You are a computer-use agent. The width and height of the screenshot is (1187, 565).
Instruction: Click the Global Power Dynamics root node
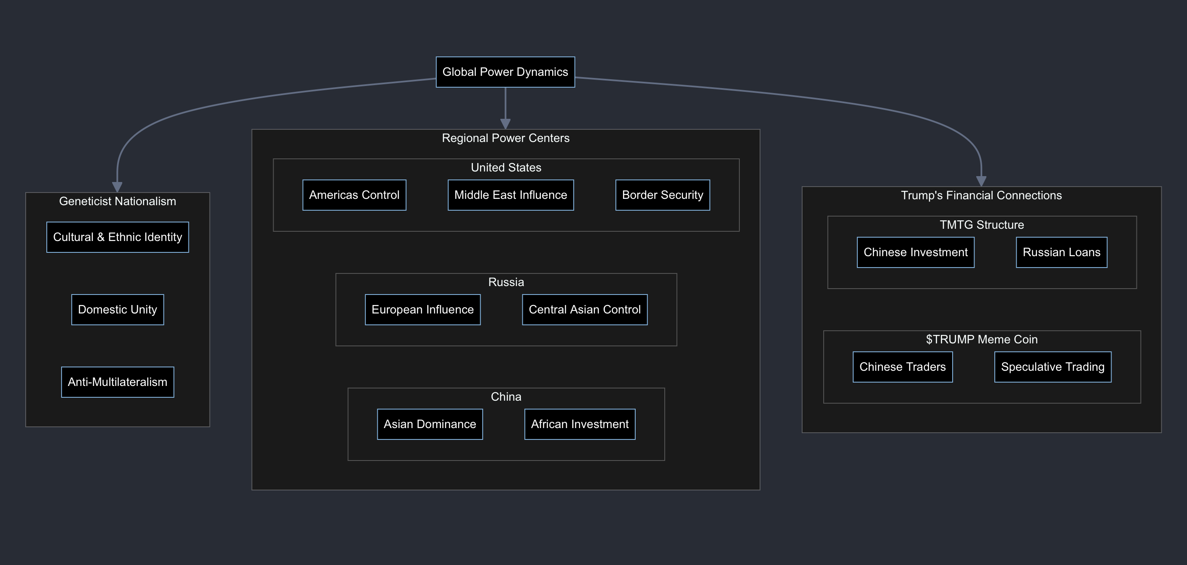505,72
